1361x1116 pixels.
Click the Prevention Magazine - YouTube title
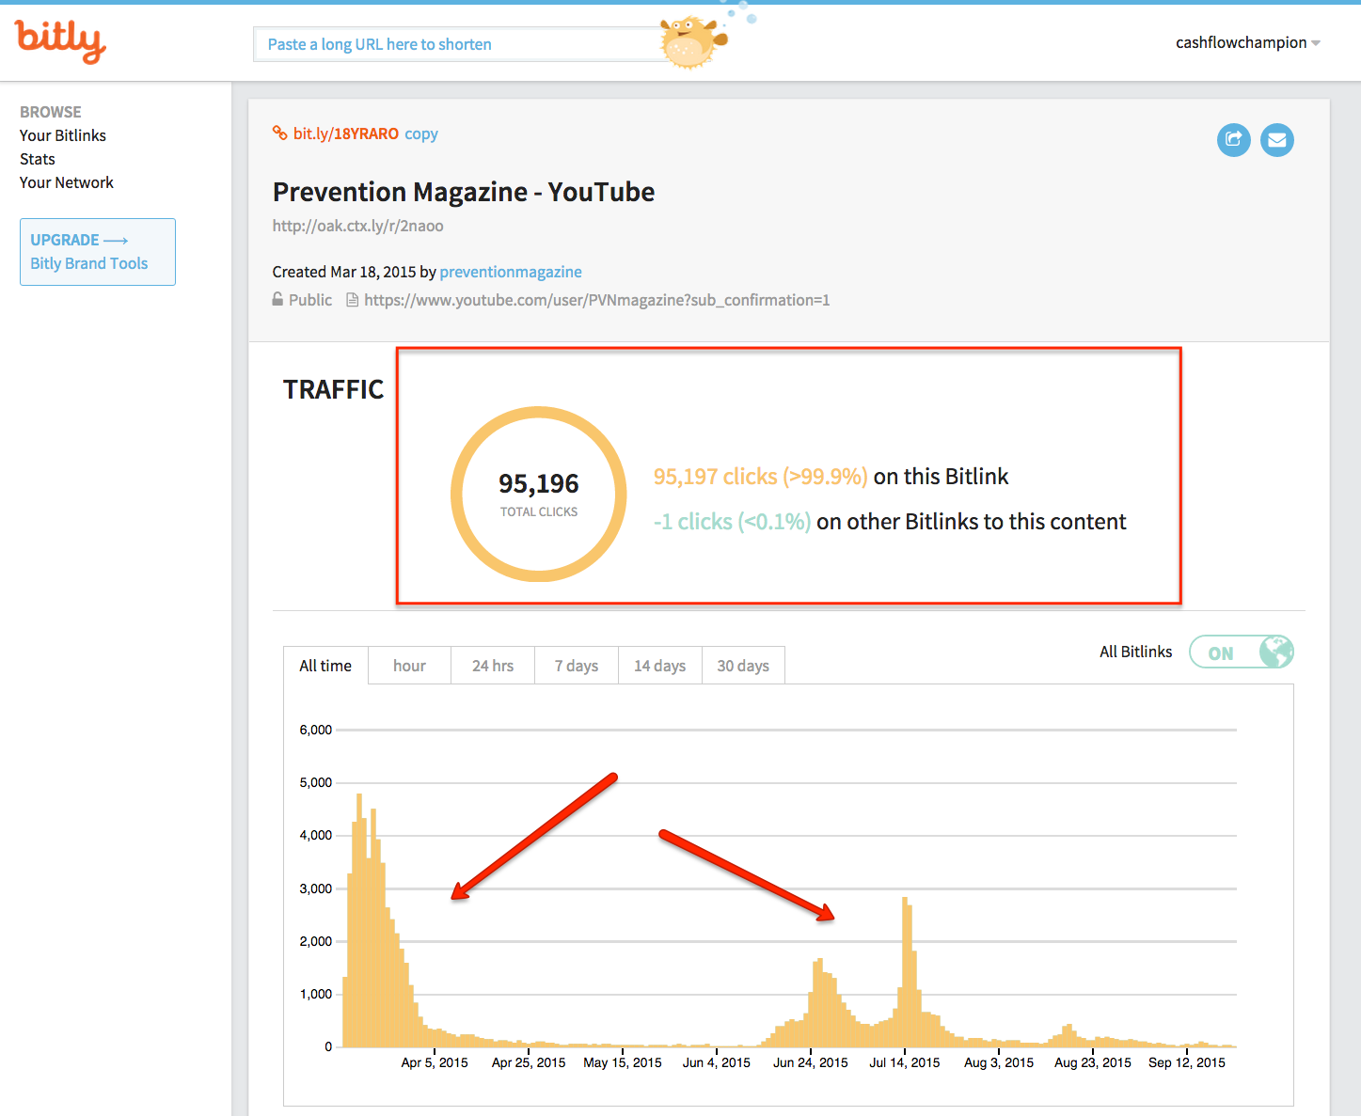point(464,192)
